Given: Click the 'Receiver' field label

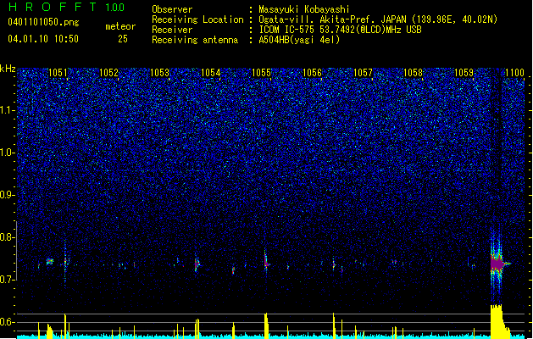Looking at the screenshot, I should (x=172, y=30).
